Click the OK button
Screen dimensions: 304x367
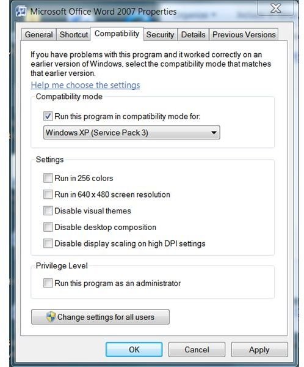(x=134, y=349)
